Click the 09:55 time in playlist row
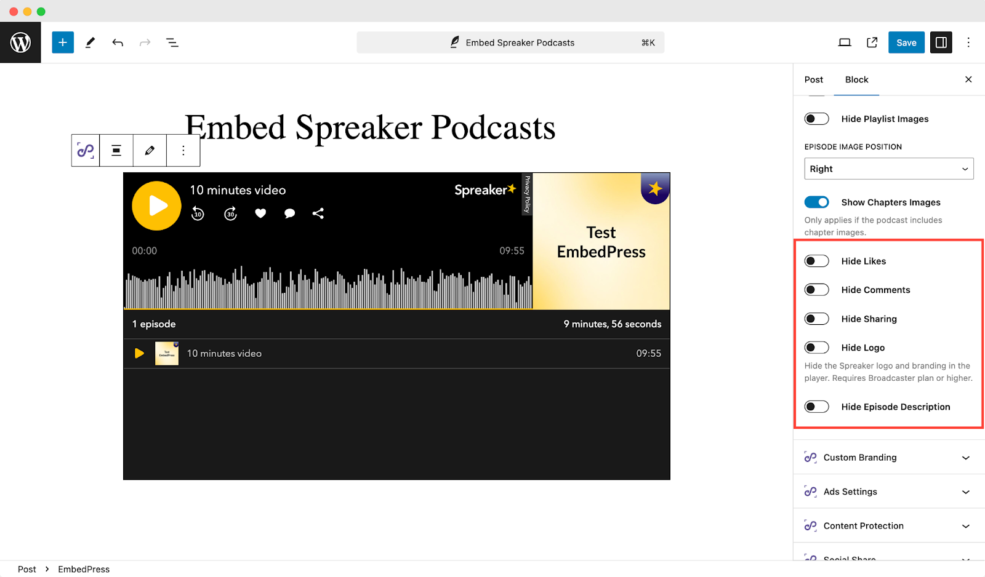Viewport: 985px width, 577px height. (649, 354)
